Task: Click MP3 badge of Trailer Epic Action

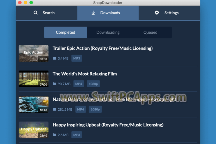Action: pos(76,58)
